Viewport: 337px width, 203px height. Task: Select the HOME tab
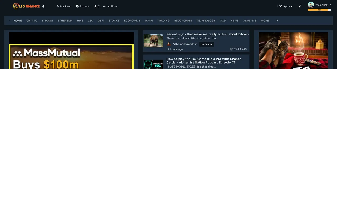click(18, 21)
